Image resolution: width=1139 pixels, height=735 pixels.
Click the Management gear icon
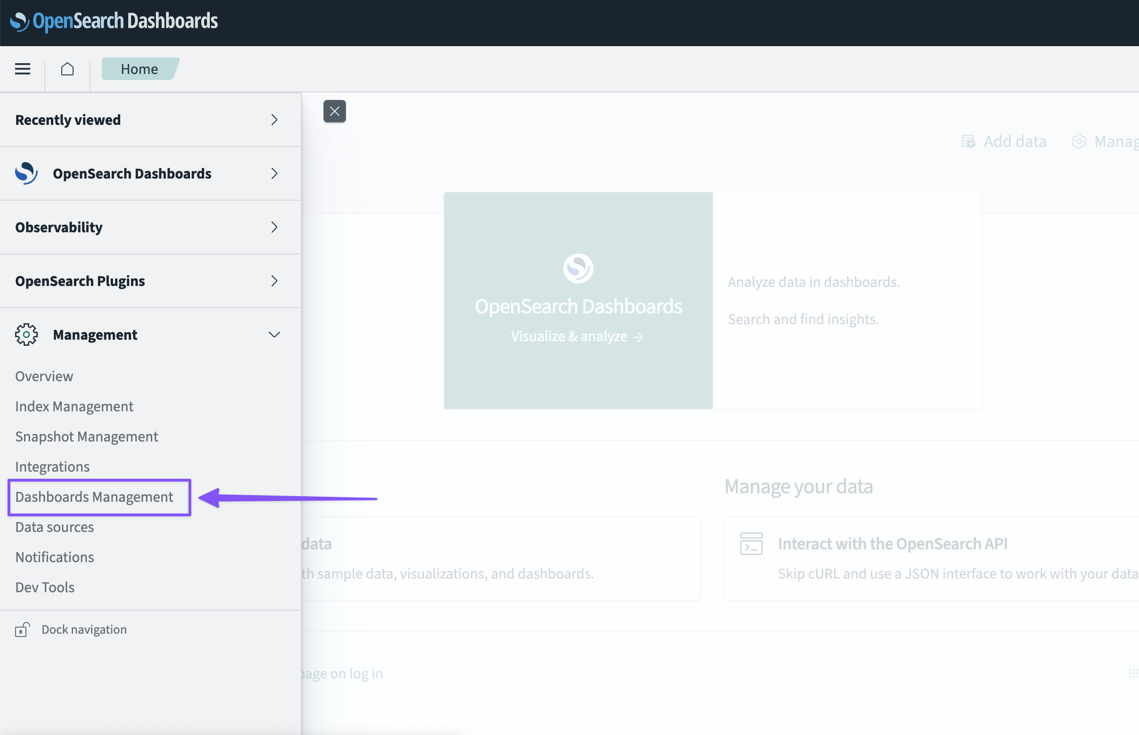(26, 335)
